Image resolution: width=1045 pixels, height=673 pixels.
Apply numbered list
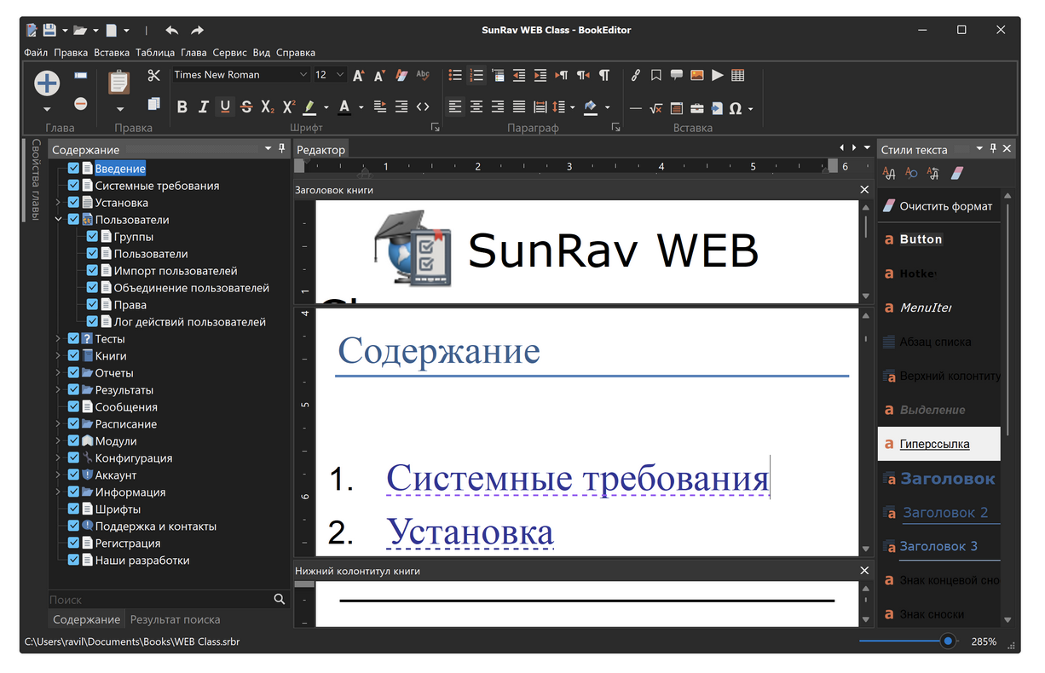pos(476,75)
